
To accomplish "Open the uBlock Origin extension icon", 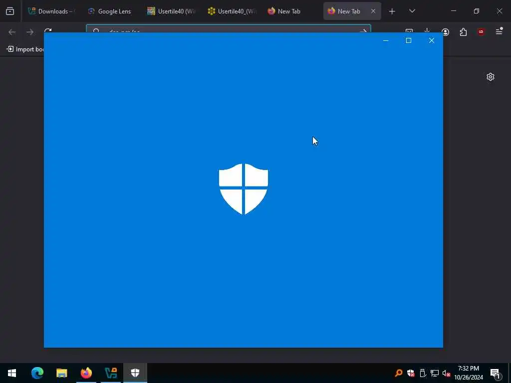I will (481, 32).
